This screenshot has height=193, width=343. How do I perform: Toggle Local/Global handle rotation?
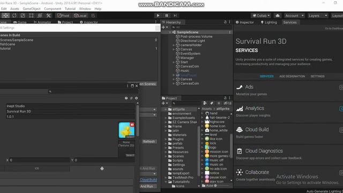click(80, 16)
